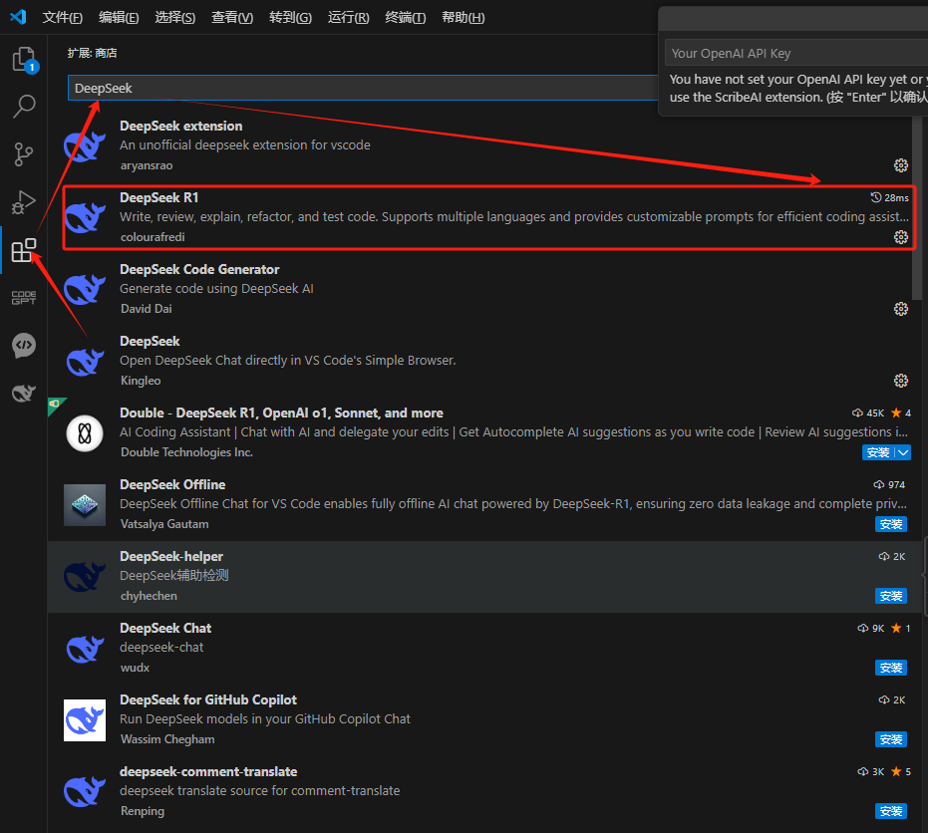928x833 pixels.
Task: Click the DeepSeek Offline extension logo
Action: (85, 505)
